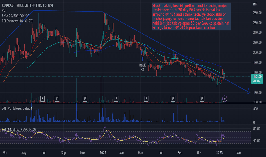Click the blue RsiLE signal arrow
The width and height of the screenshot is (266, 157).
click(142, 59)
